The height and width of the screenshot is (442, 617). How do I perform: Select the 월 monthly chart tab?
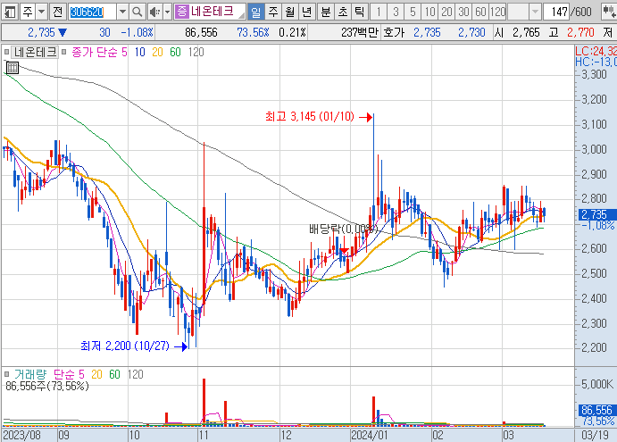[289, 12]
